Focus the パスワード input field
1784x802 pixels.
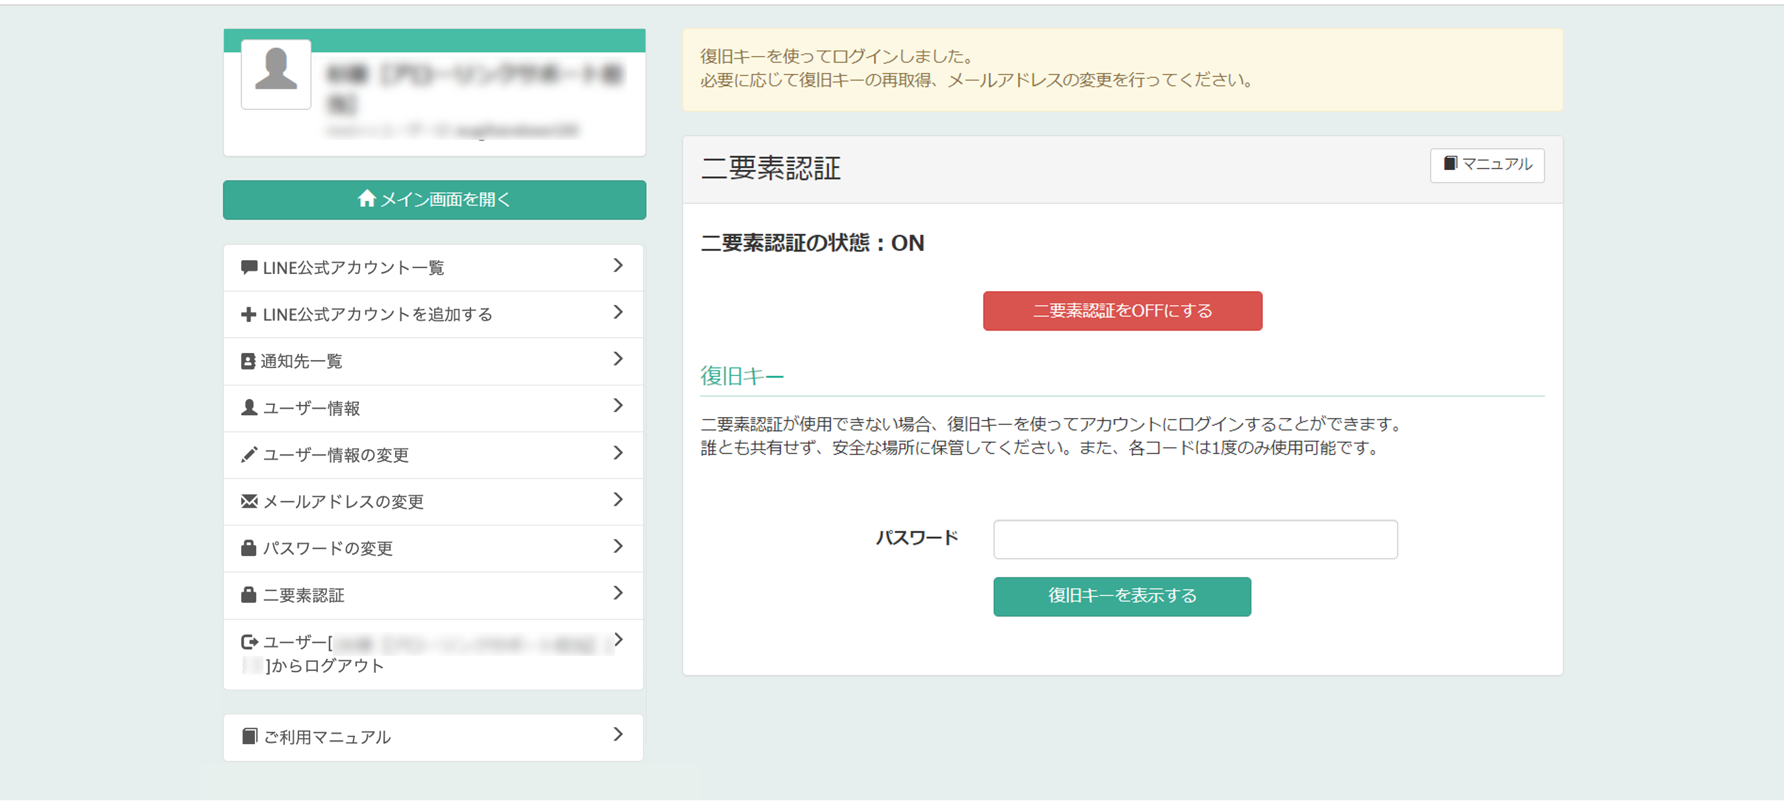(1194, 540)
